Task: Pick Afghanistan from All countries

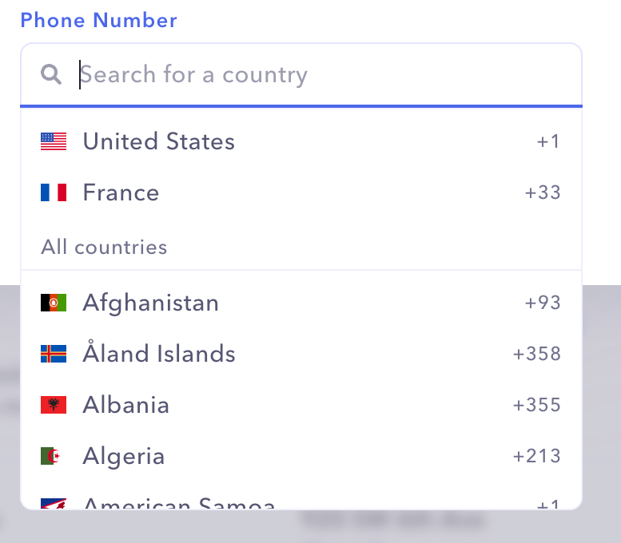Action: tap(151, 303)
